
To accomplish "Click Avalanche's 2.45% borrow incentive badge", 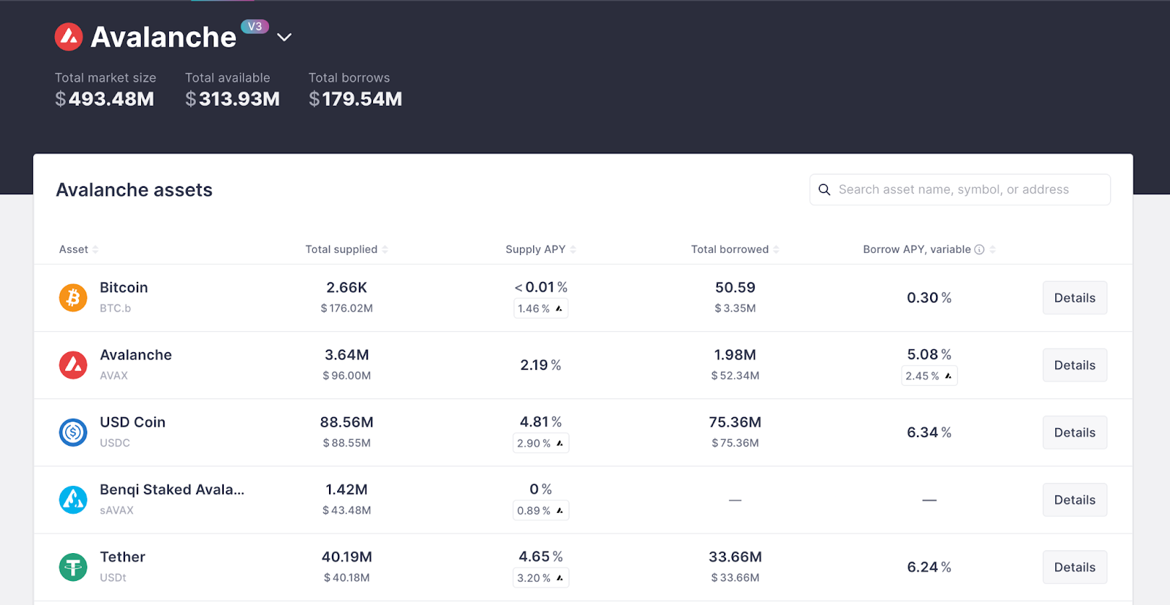I will tap(929, 376).
